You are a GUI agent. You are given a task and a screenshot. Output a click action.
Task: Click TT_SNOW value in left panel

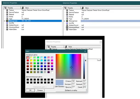point(25,19)
